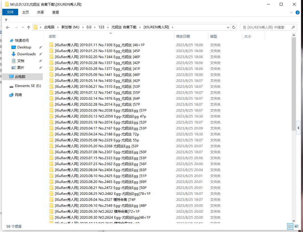Open address bar history dropdown

228,27
